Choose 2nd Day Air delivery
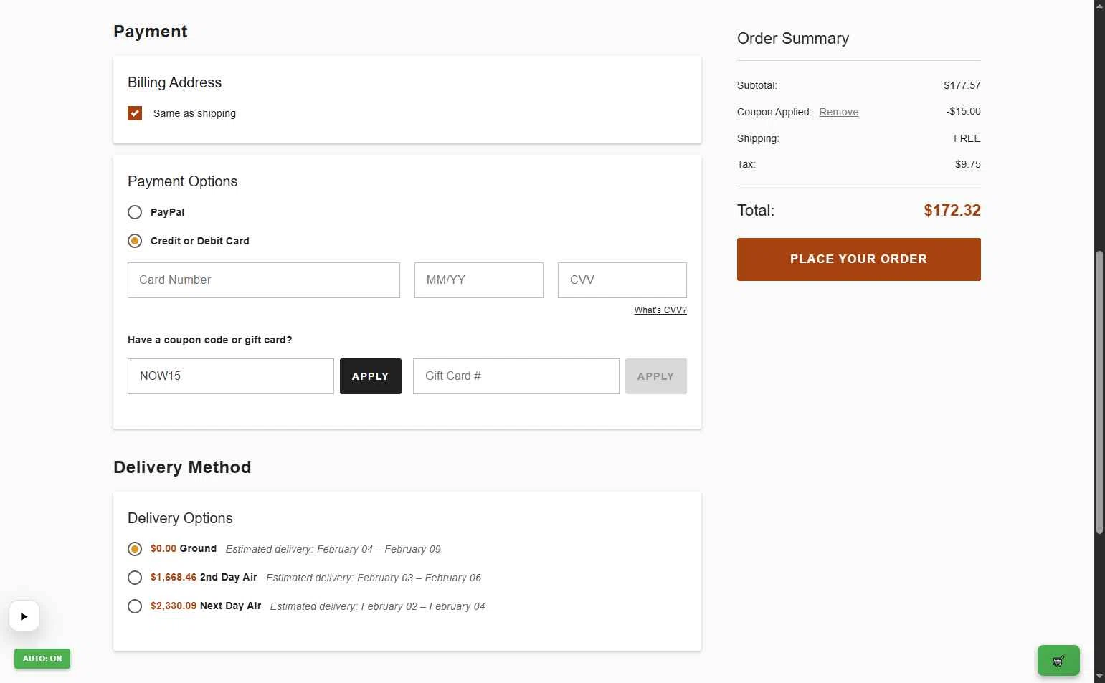The width and height of the screenshot is (1105, 683). tap(135, 578)
